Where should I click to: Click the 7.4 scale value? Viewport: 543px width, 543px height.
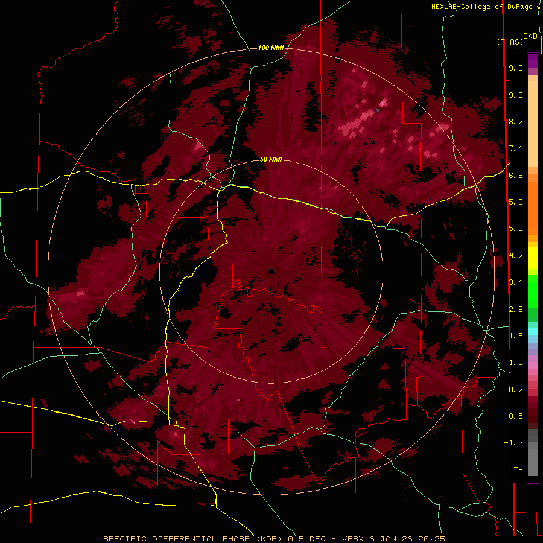point(516,148)
